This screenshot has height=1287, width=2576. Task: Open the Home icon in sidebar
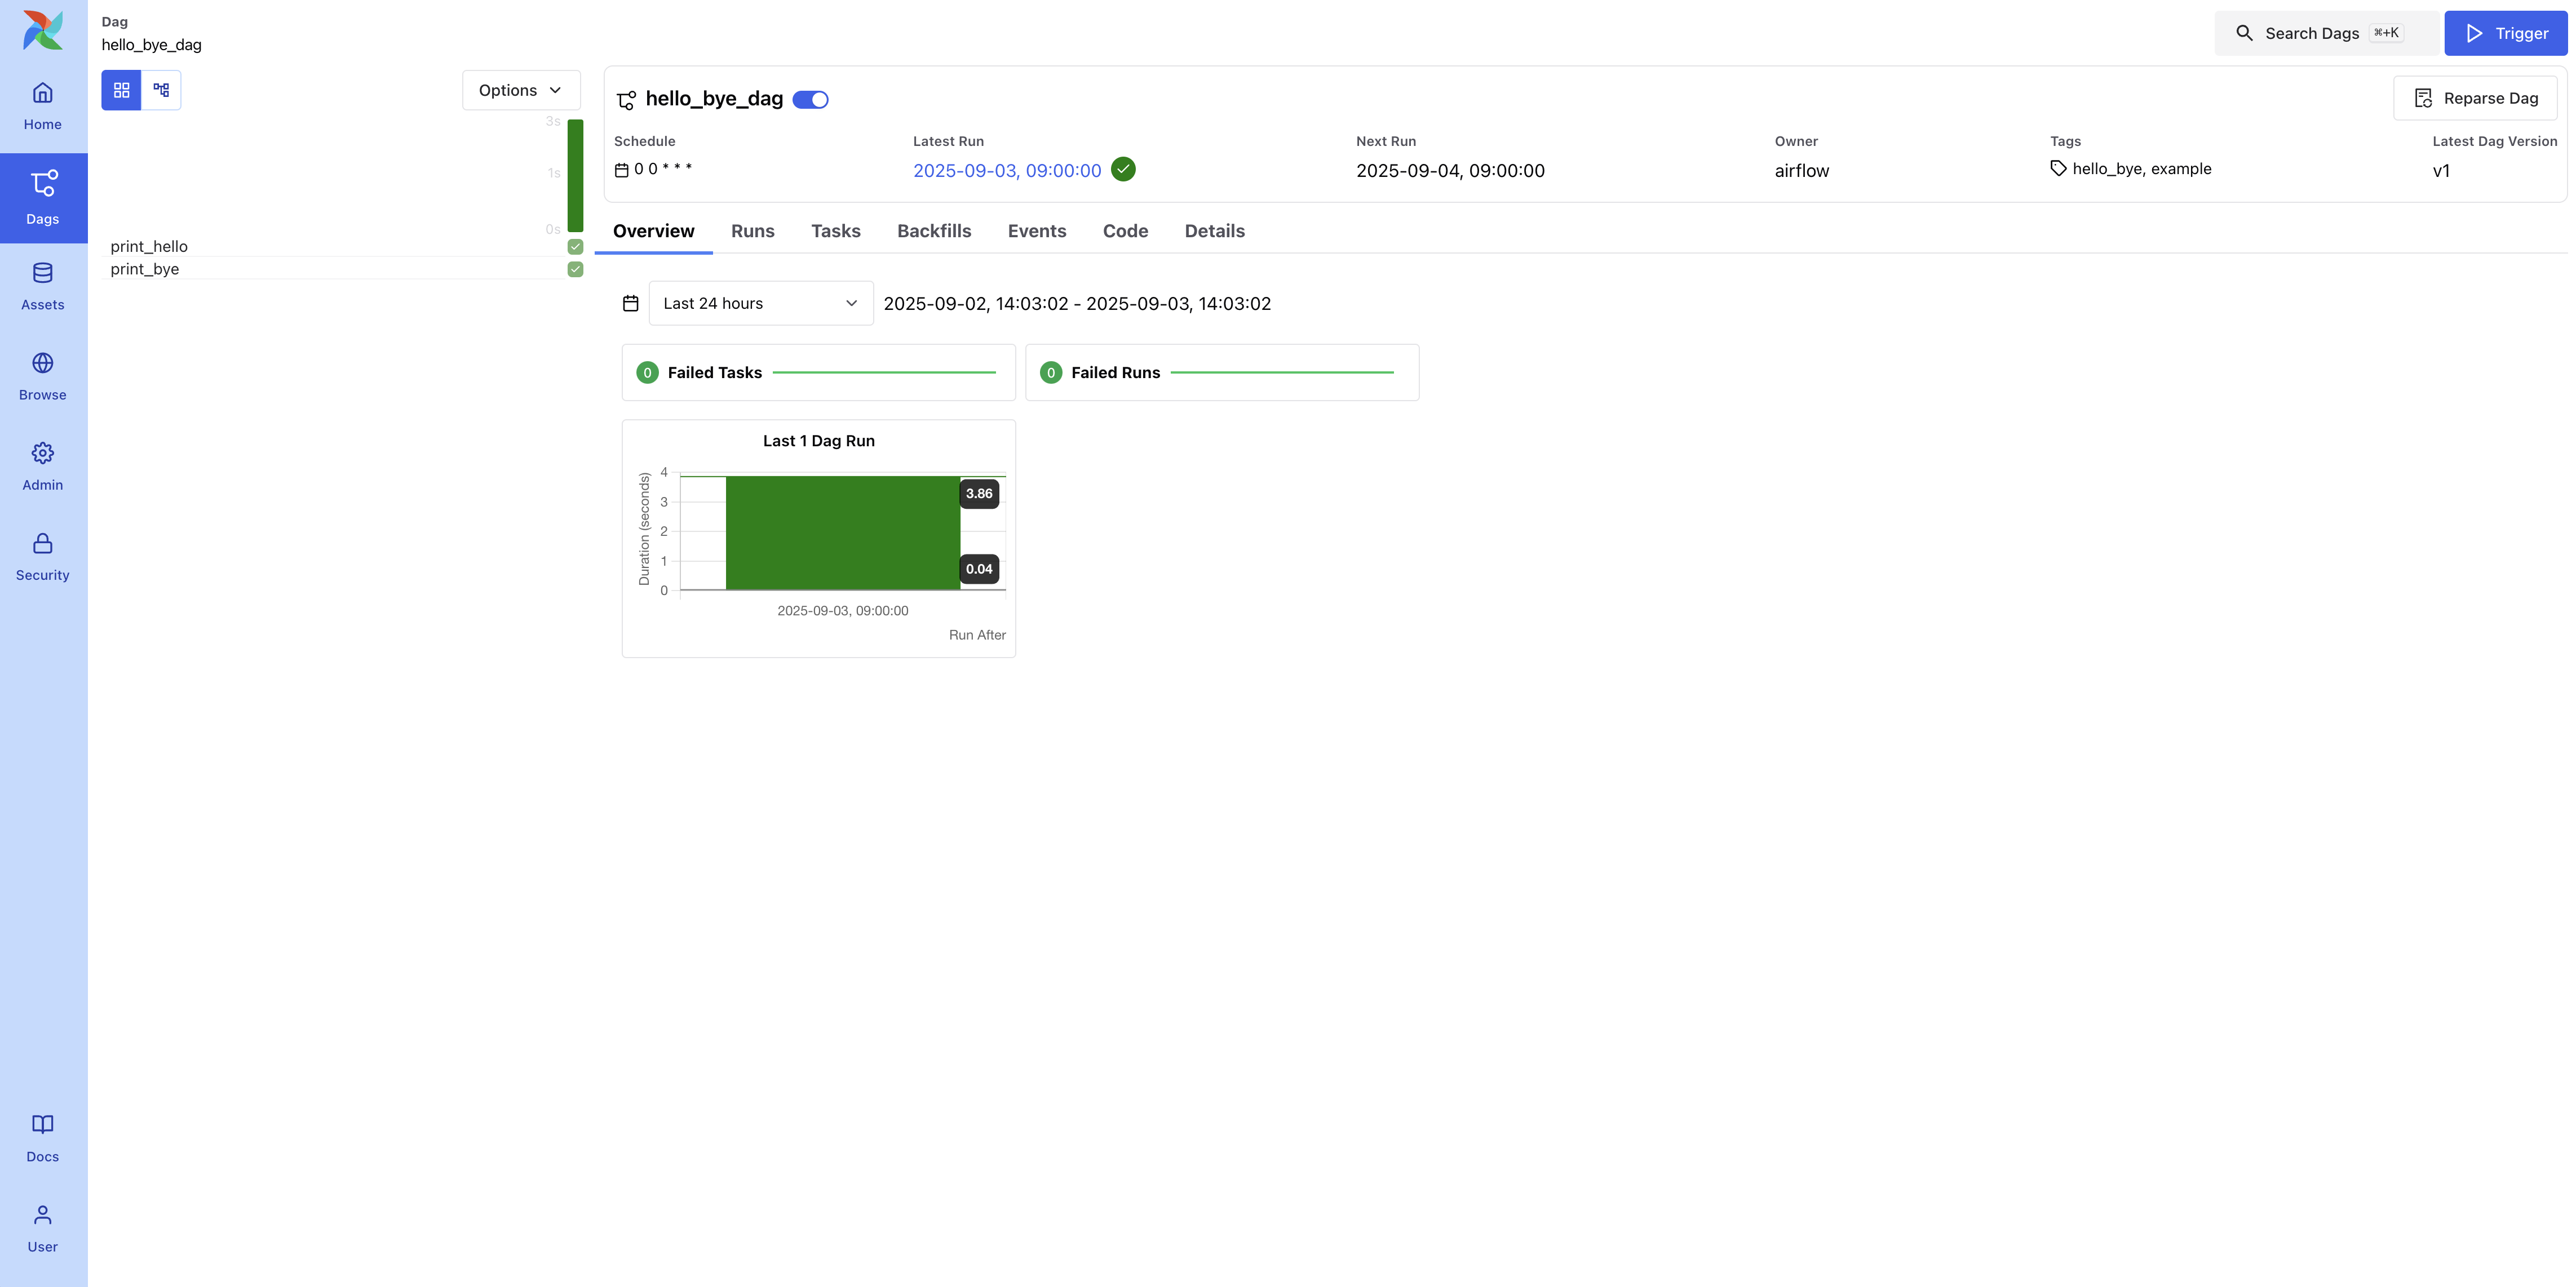coord(42,106)
